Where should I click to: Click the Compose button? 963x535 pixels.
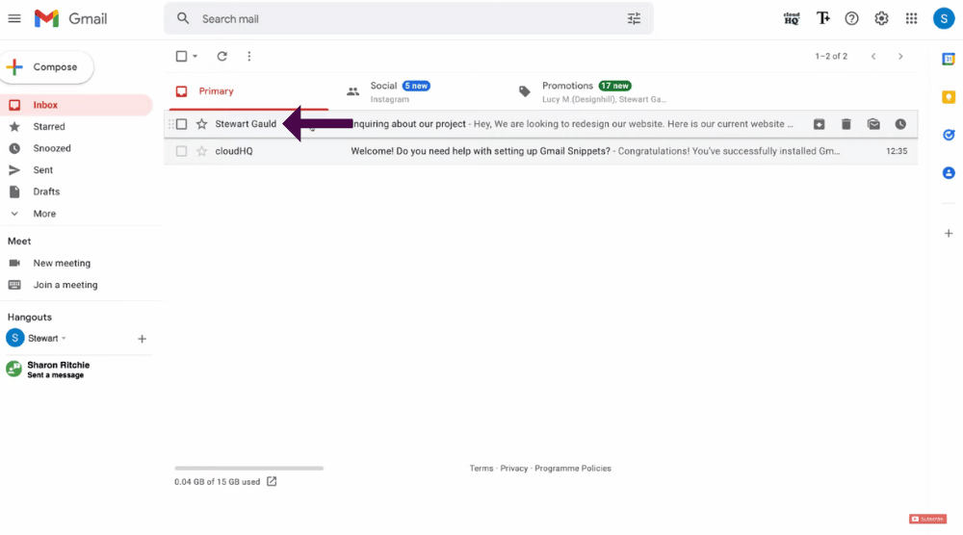click(x=46, y=67)
